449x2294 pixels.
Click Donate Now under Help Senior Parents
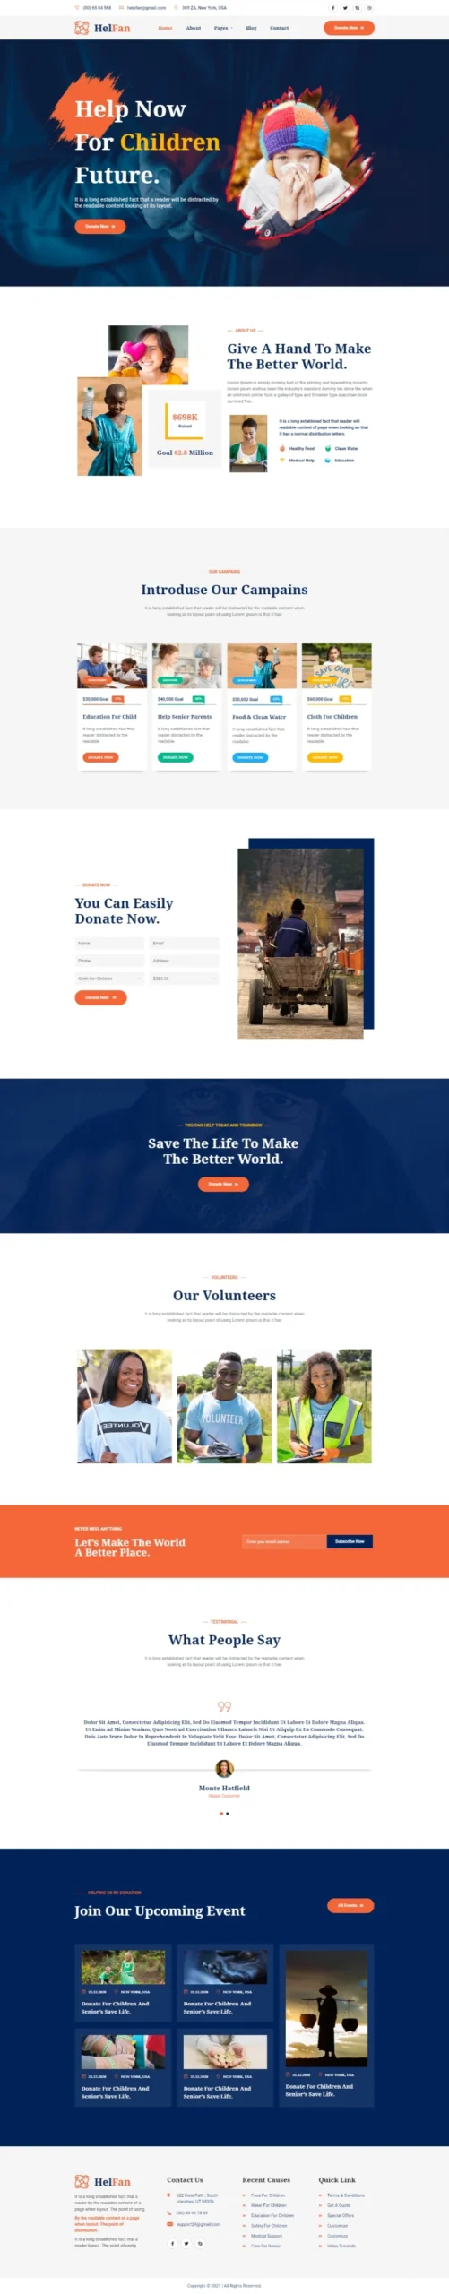point(176,756)
